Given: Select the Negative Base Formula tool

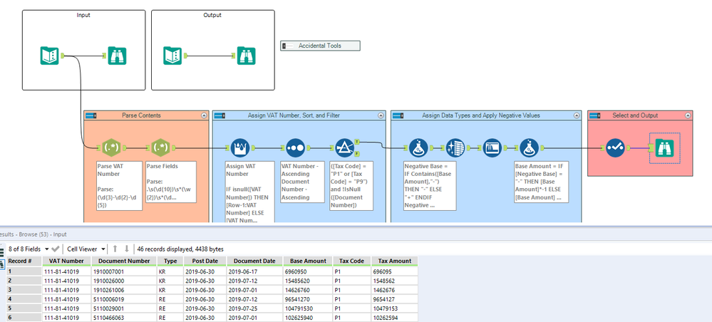Looking at the screenshot, I should [418, 147].
